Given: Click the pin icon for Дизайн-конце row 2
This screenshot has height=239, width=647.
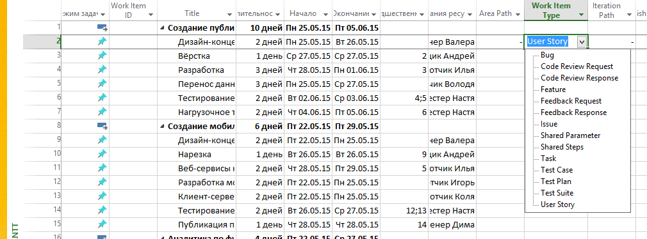Looking at the screenshot, I should point(102,42).
